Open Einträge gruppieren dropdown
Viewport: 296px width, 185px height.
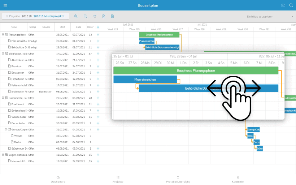[x=270, y=17]
